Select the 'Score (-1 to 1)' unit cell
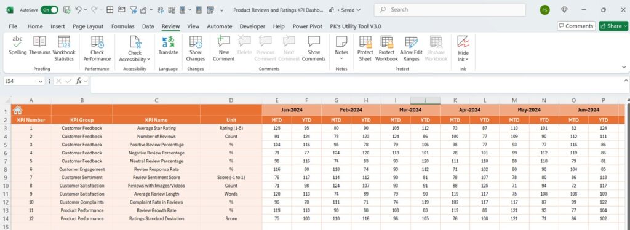 (x=231, y=177)
